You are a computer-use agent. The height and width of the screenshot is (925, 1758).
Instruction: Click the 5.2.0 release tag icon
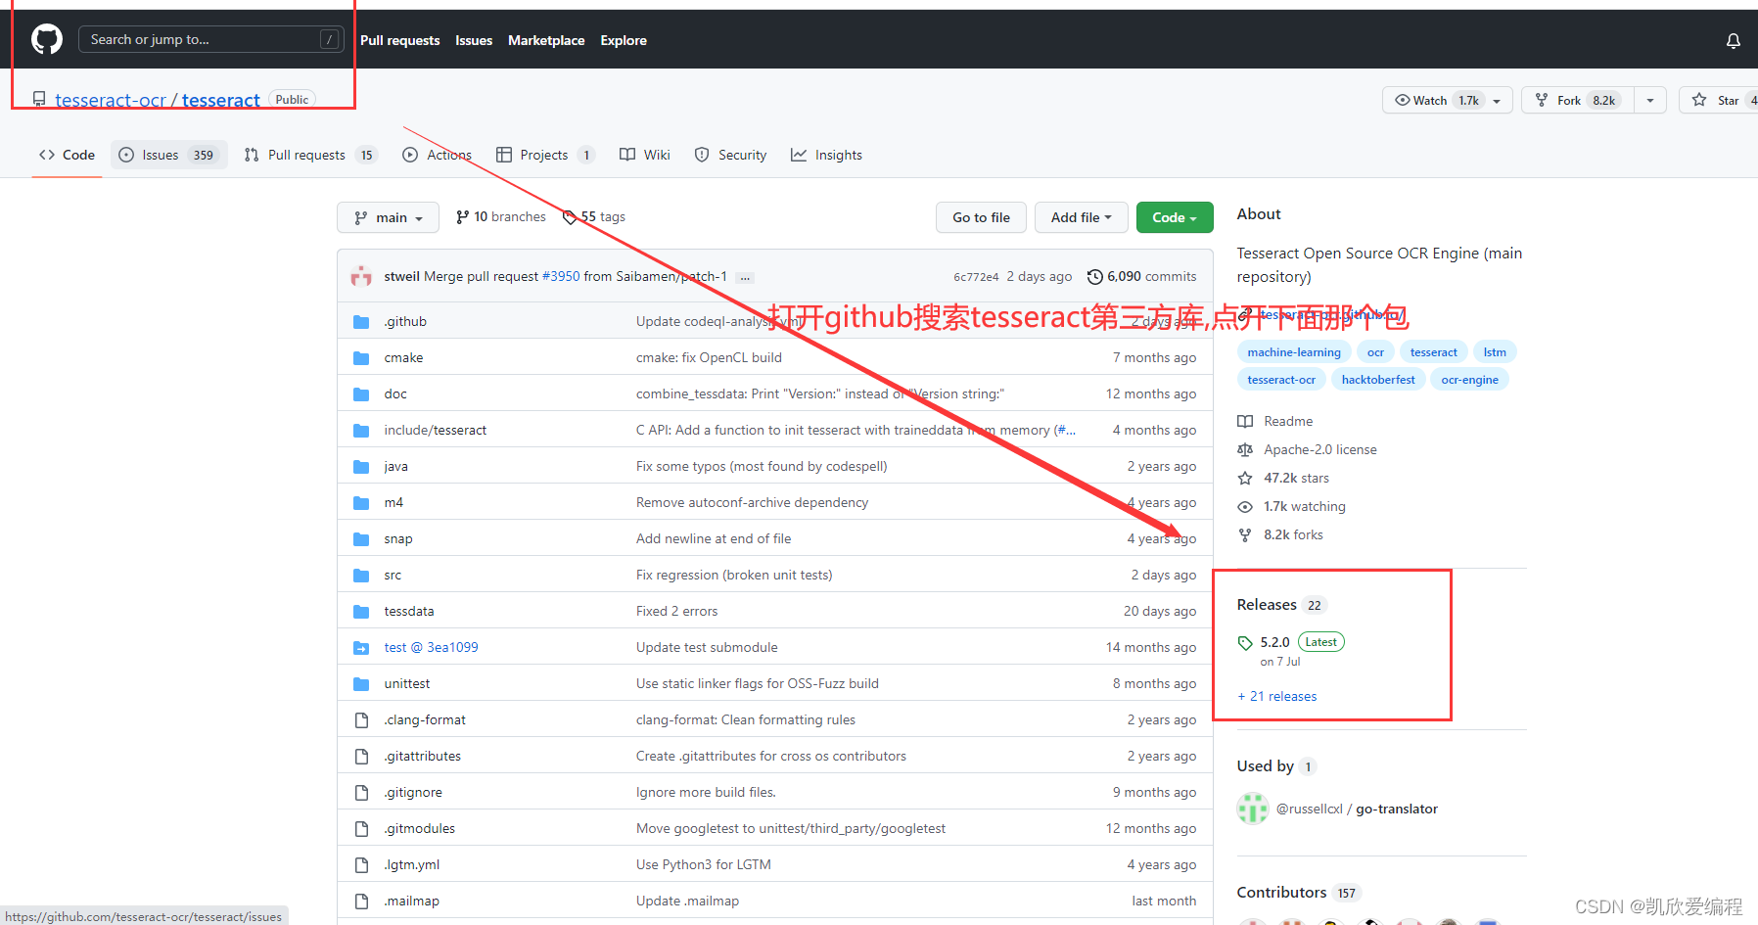1245,643
